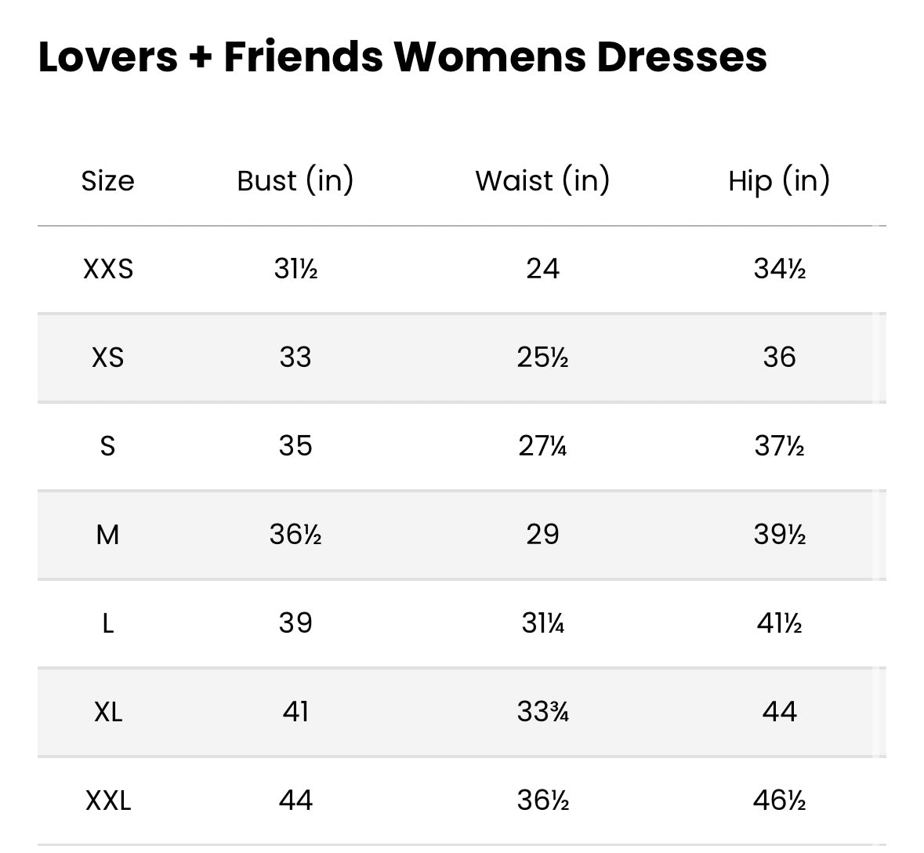Click the S hip value 37½

pos(780,446)
